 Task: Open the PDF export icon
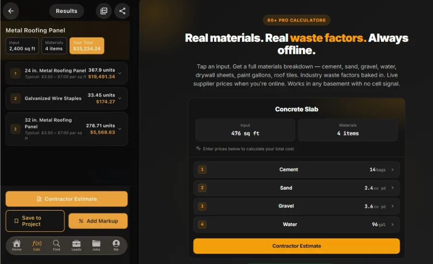104,11
